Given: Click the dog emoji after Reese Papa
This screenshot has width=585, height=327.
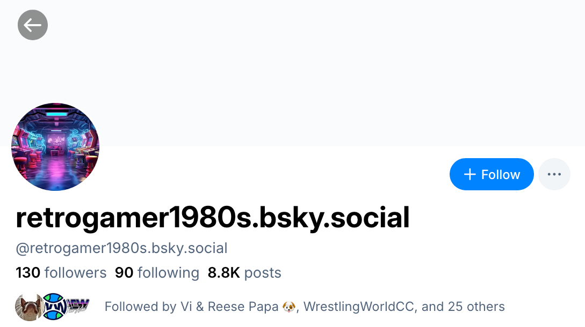Looking at the screenshot, I should click(x=289, y=307).
